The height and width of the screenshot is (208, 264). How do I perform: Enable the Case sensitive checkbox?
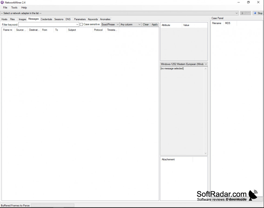tap(81, 24)
